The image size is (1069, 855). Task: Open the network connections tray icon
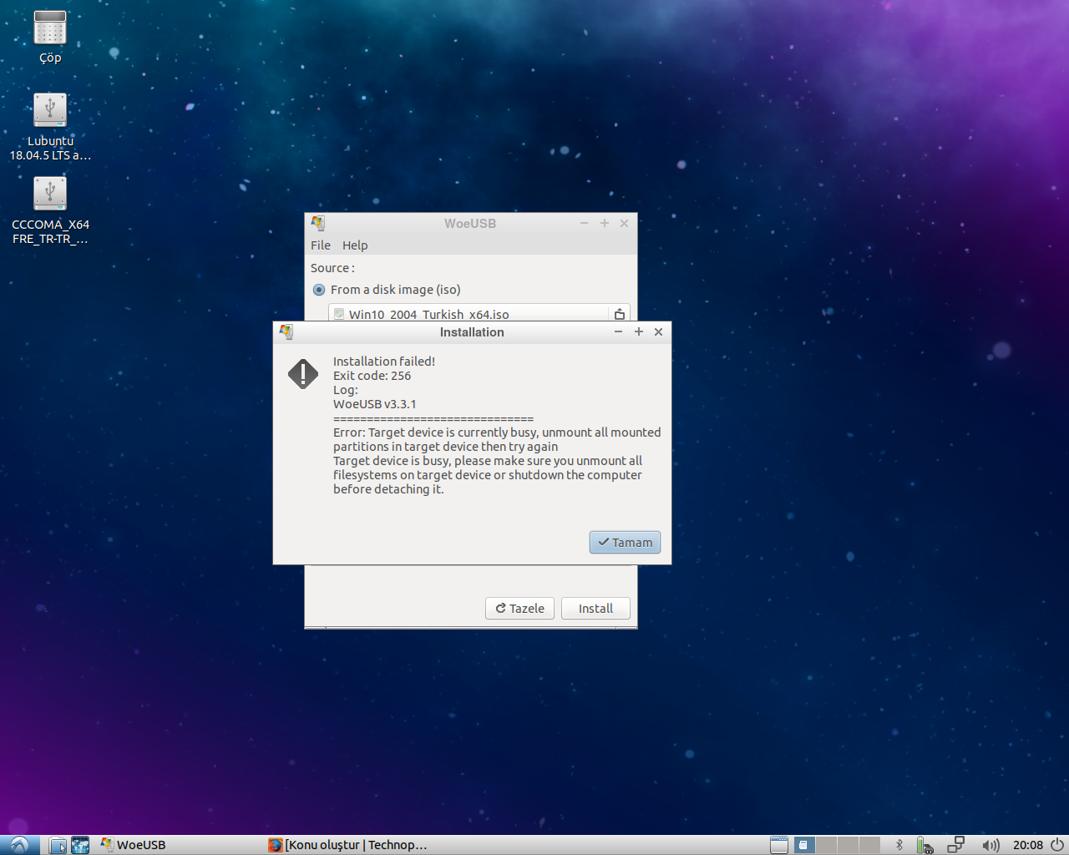click(956, 845)
